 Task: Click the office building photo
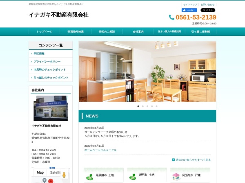click(51, 108)
